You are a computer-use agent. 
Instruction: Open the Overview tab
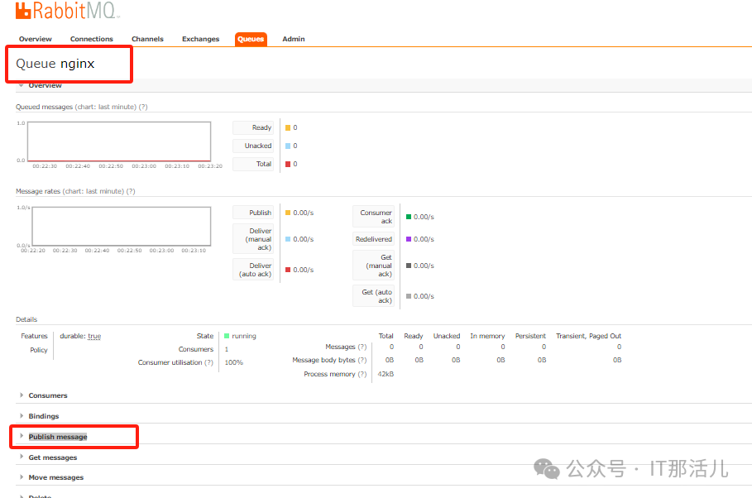coord(36,39)
